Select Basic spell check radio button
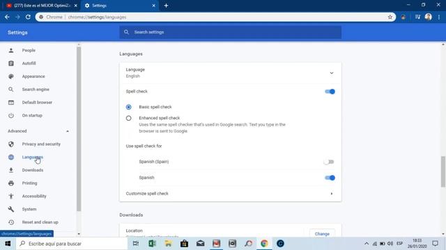Screen dimensions: 446x250 128,107
